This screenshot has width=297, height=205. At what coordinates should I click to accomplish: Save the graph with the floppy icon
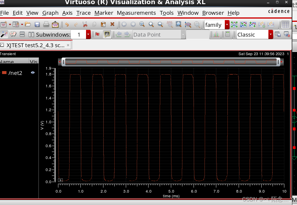pos(37,24)
